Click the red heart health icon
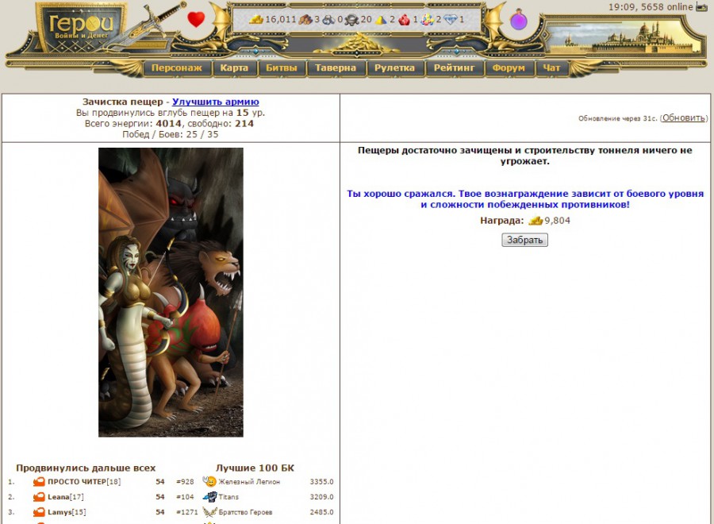Image resolution: width=714 pixels, height=524 pixels. coord(196,19)
